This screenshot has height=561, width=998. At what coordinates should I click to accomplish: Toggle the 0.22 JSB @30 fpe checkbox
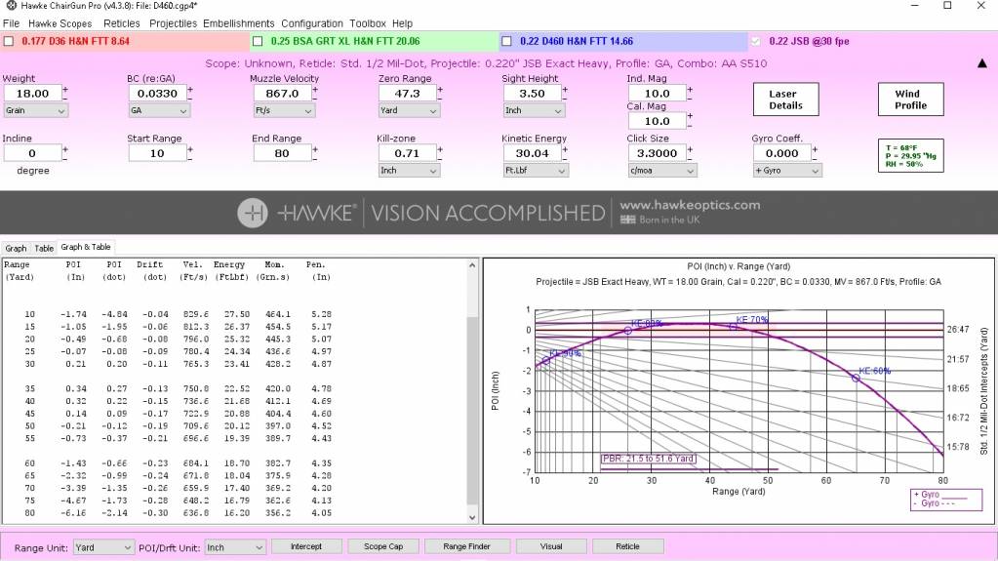(x=755, y=41)
